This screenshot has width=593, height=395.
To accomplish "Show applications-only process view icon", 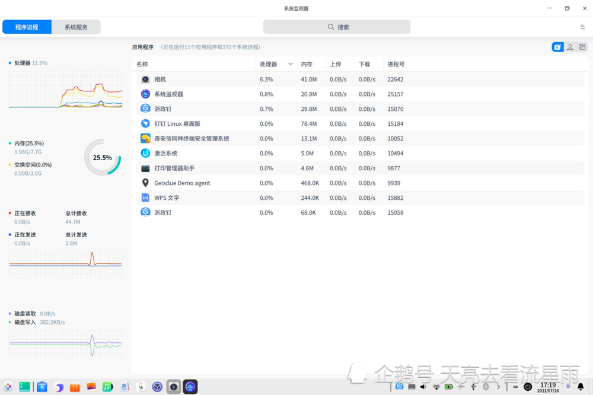I will [557, 47].
